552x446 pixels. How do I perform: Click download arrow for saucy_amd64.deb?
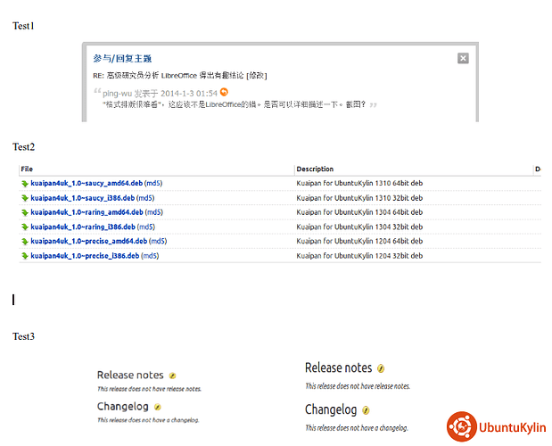(25, 184)
